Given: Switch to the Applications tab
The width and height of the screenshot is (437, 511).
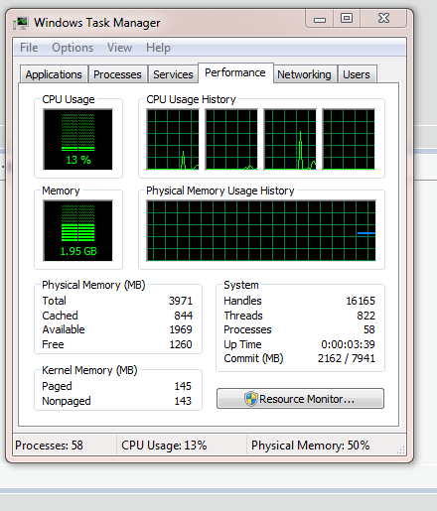Looking at the screenshot, I should [x=54, y=74].
